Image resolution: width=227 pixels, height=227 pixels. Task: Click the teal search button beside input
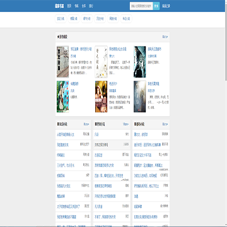(x=156, y=6)
